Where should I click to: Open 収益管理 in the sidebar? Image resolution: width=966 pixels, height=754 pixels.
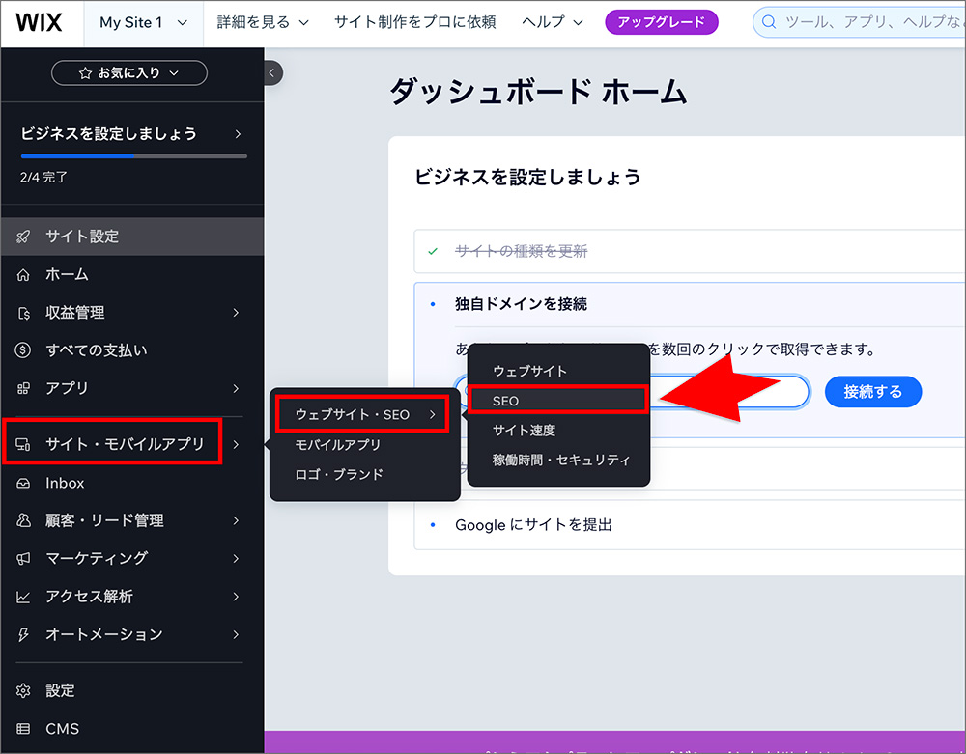click(132, 313)
